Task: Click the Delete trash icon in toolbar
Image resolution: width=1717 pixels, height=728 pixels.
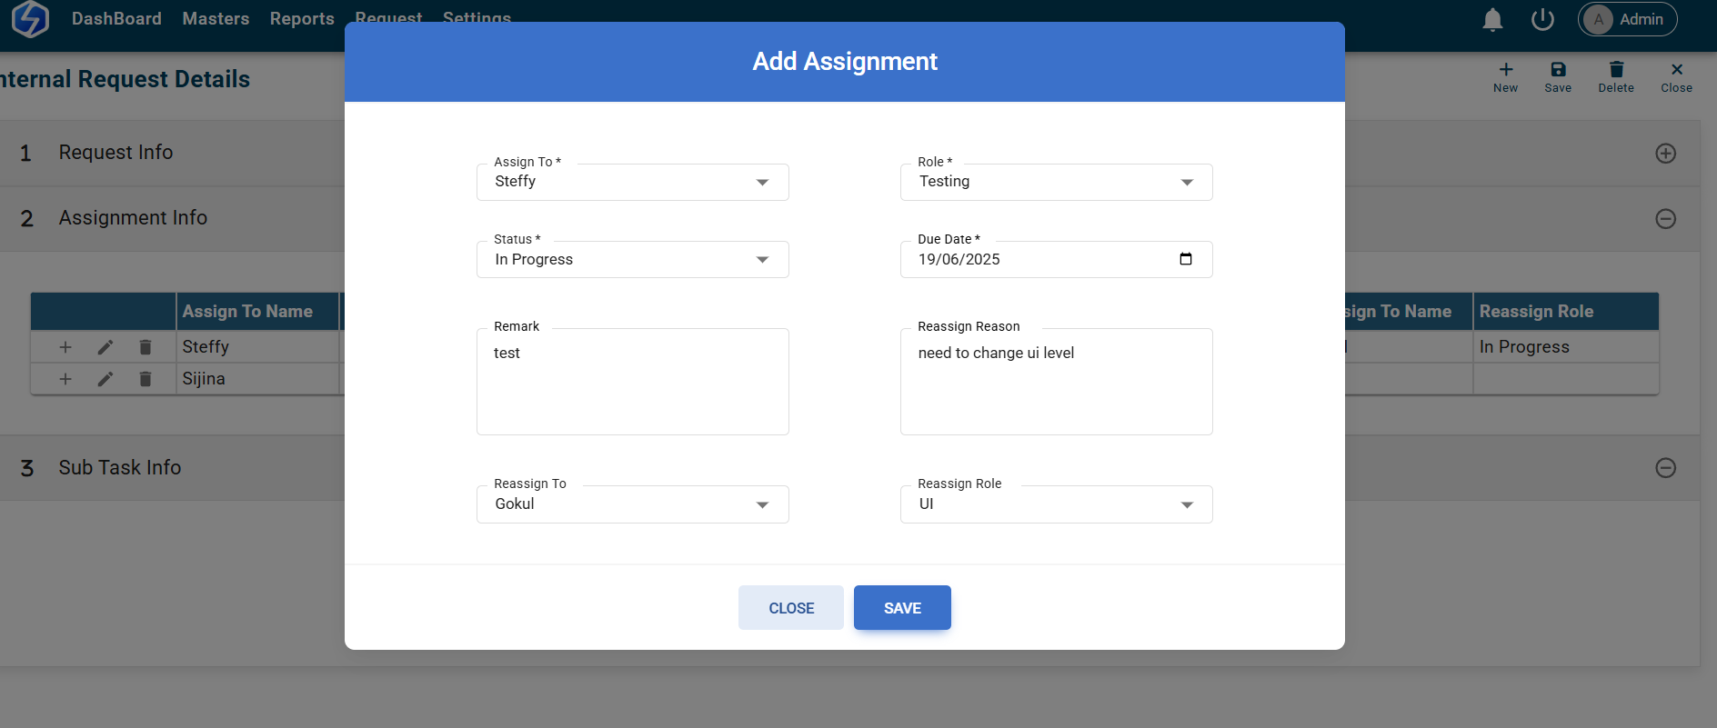Action: tap(1616, 70)
